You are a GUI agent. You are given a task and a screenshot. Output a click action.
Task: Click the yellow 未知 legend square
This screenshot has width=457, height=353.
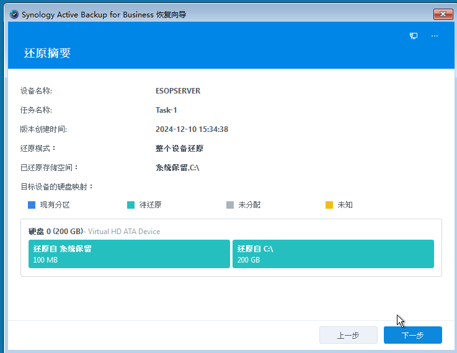pyautogui.click(x=329, y=205)
